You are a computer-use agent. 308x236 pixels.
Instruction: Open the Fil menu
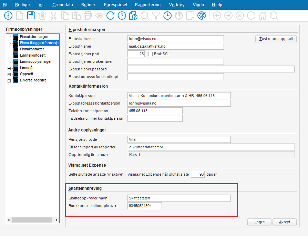pos(5,5)
